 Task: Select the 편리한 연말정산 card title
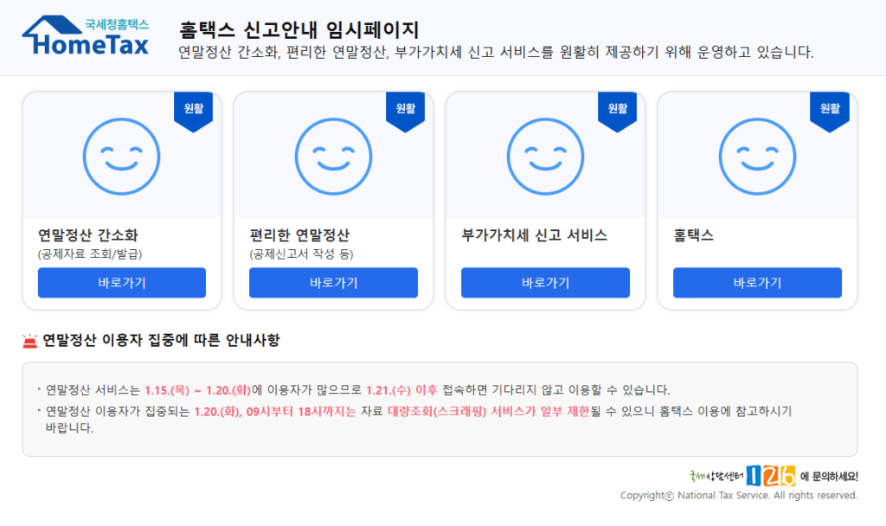click(x=299, y=235)
